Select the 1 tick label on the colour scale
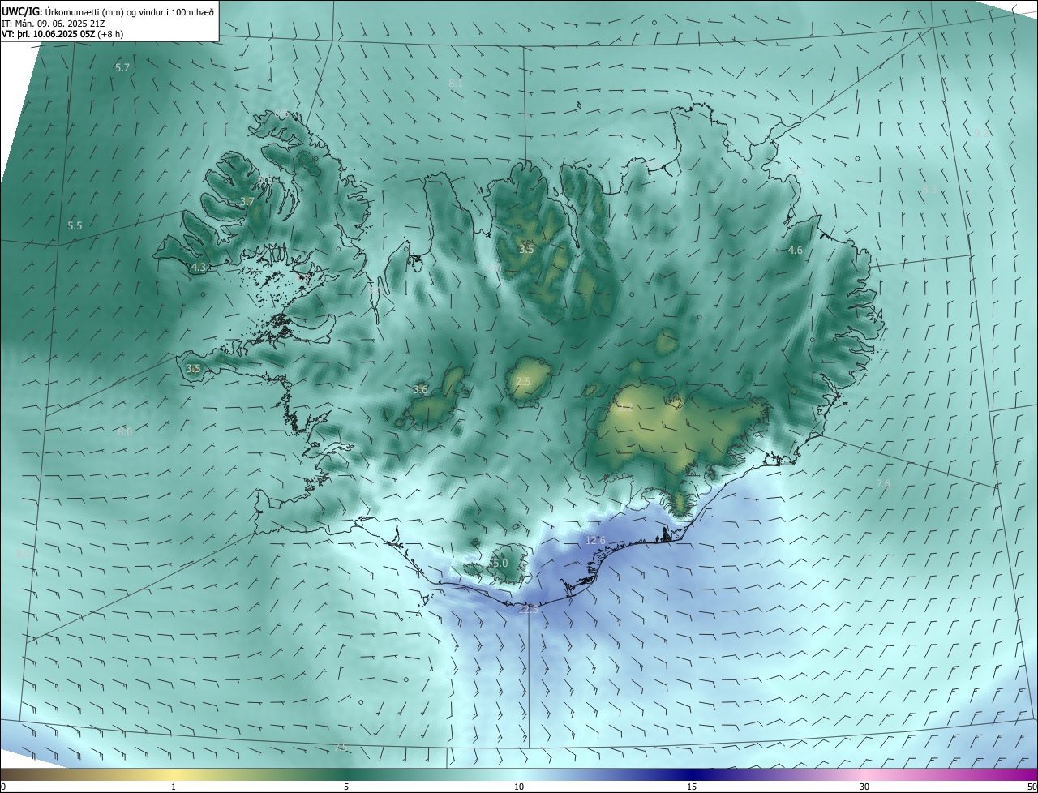1038x793 pixels. tap(174, 787)
